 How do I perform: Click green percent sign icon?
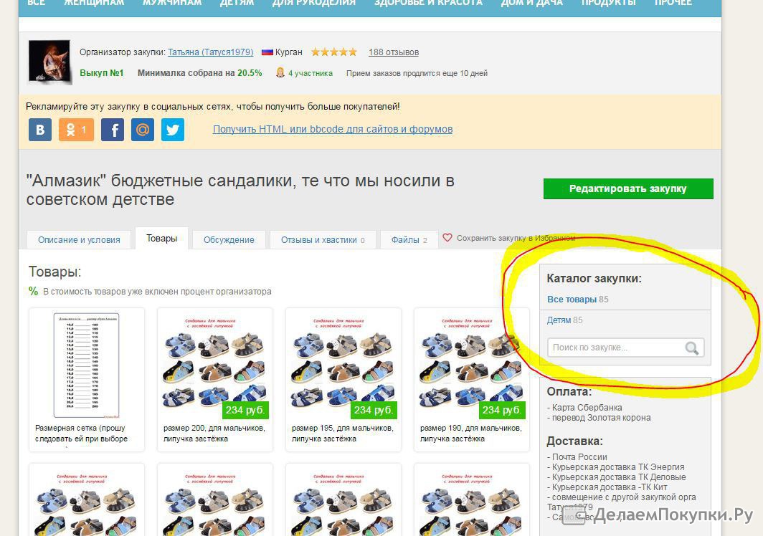click(x=33, y=292)
